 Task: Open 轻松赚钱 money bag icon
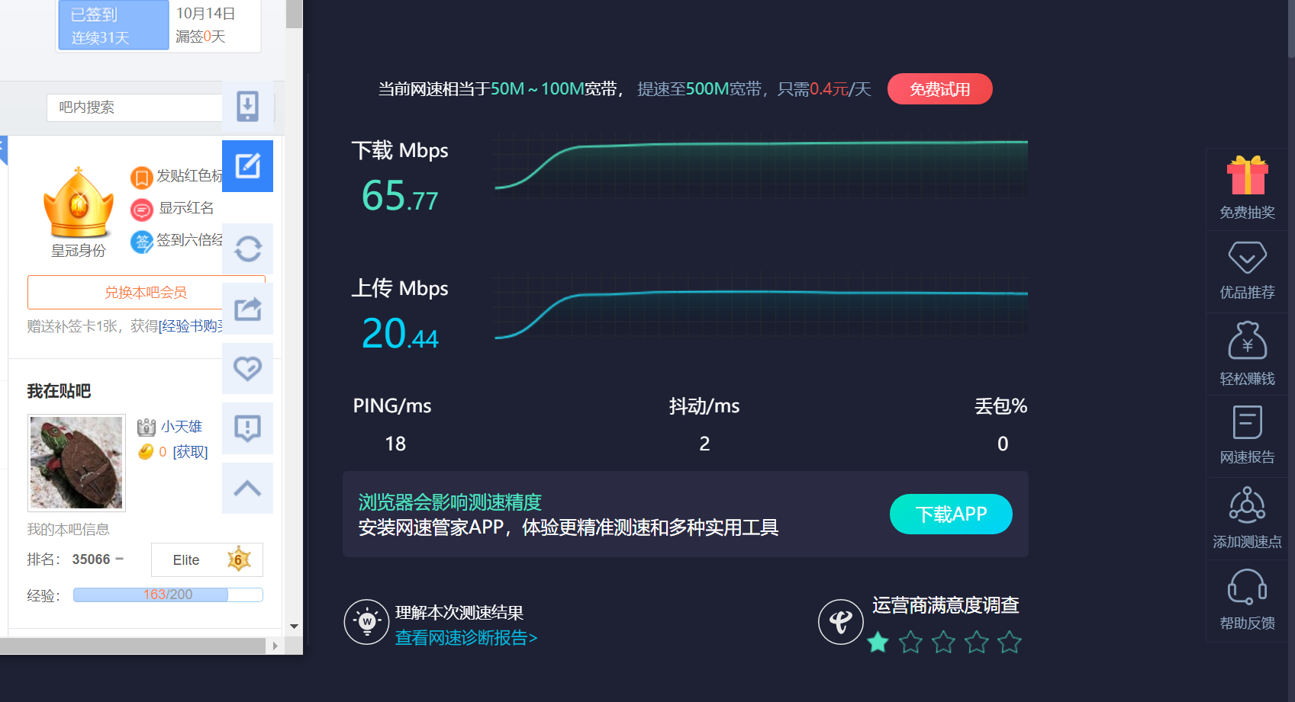point(1247,340)
